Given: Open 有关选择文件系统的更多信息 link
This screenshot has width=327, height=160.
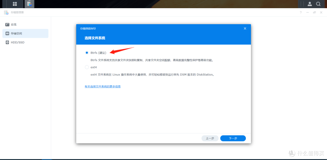Looking at the screenshot, I should tap(103, 87).
